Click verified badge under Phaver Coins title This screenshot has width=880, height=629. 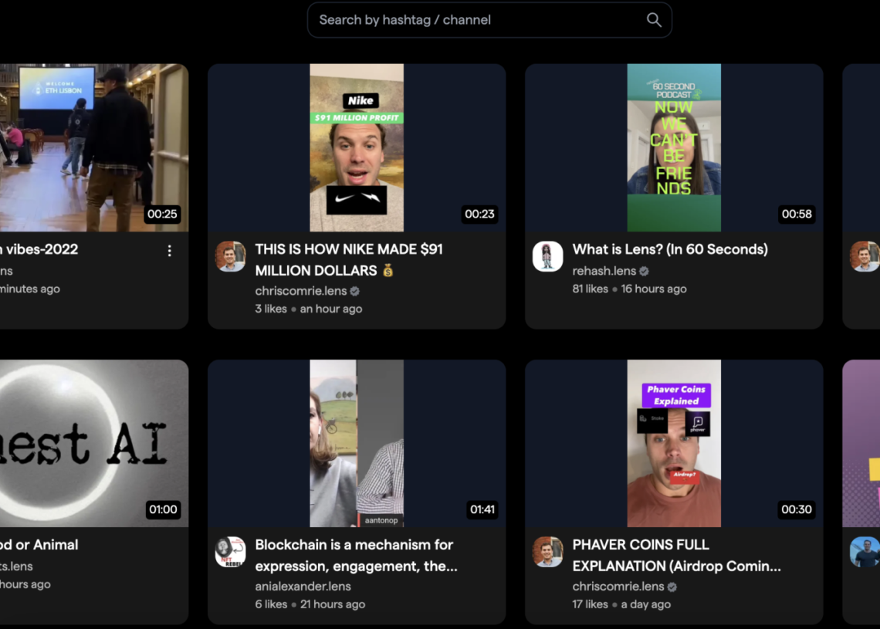[672, 587]
